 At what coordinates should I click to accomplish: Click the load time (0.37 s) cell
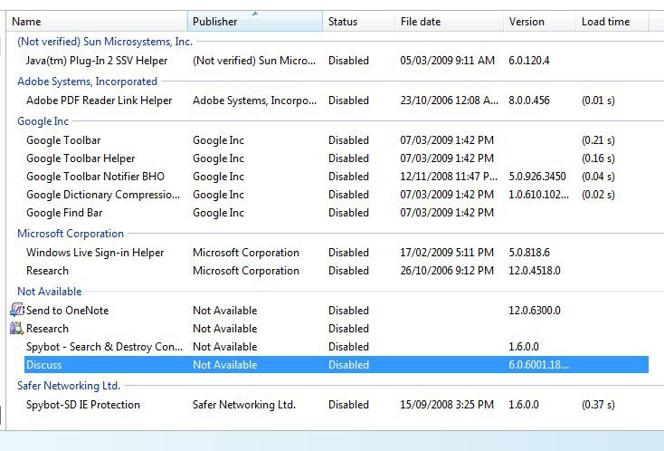tap(598, 405)
